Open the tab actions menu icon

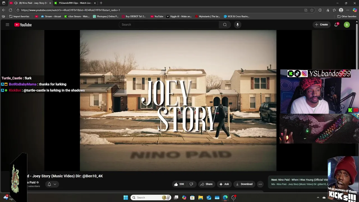[x=4, y=3]
